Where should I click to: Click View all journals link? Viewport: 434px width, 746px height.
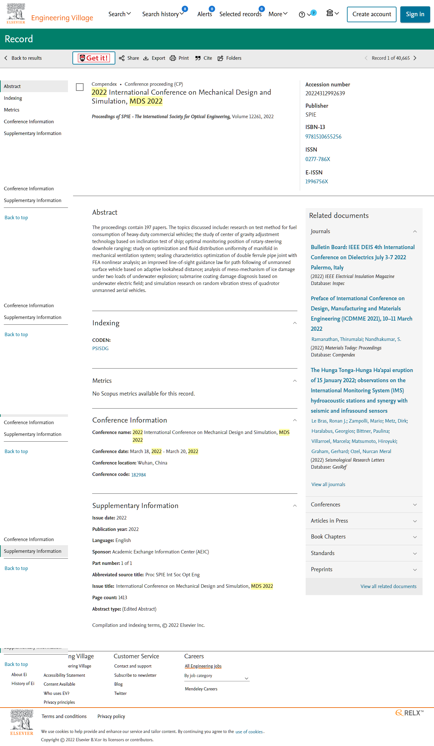point(328,485)
